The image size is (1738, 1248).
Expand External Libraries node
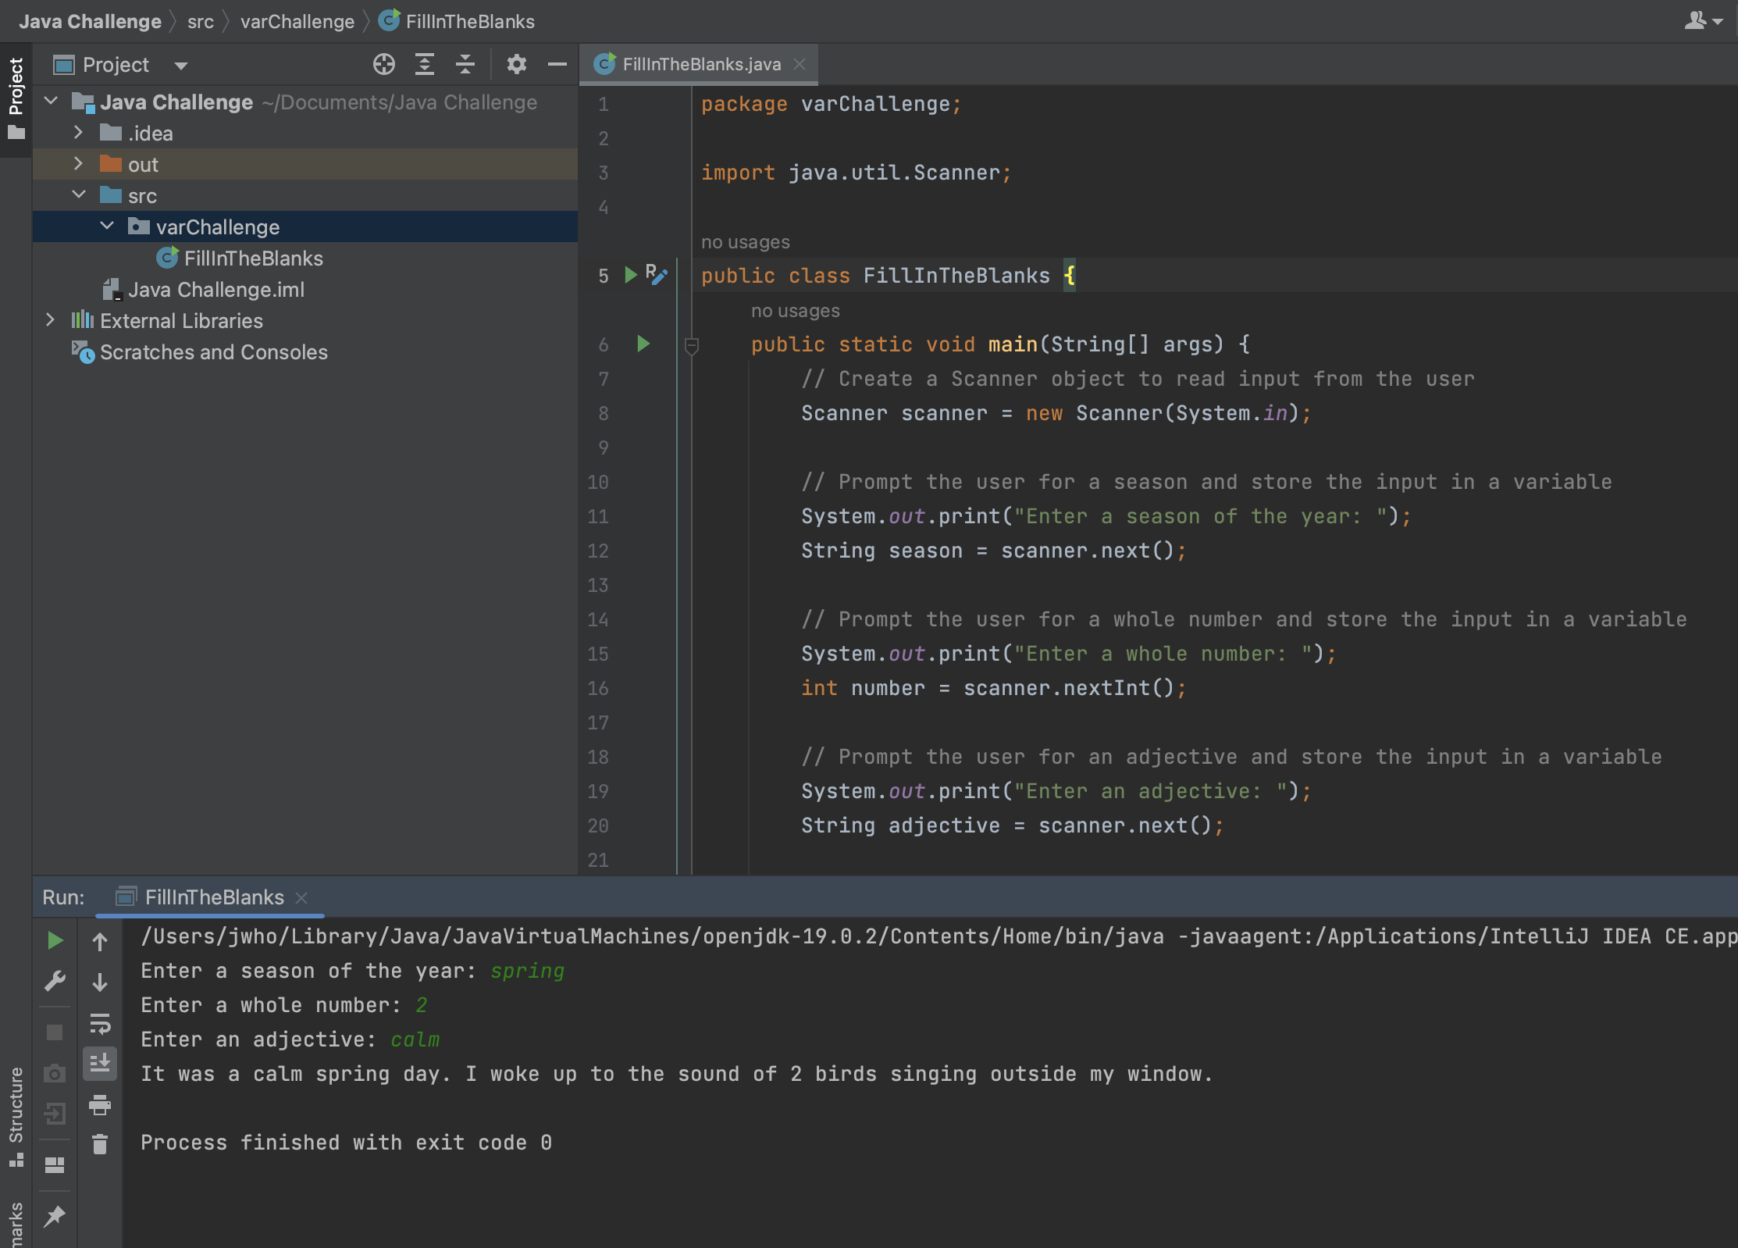pyautogui.click(x=50, y=320)
